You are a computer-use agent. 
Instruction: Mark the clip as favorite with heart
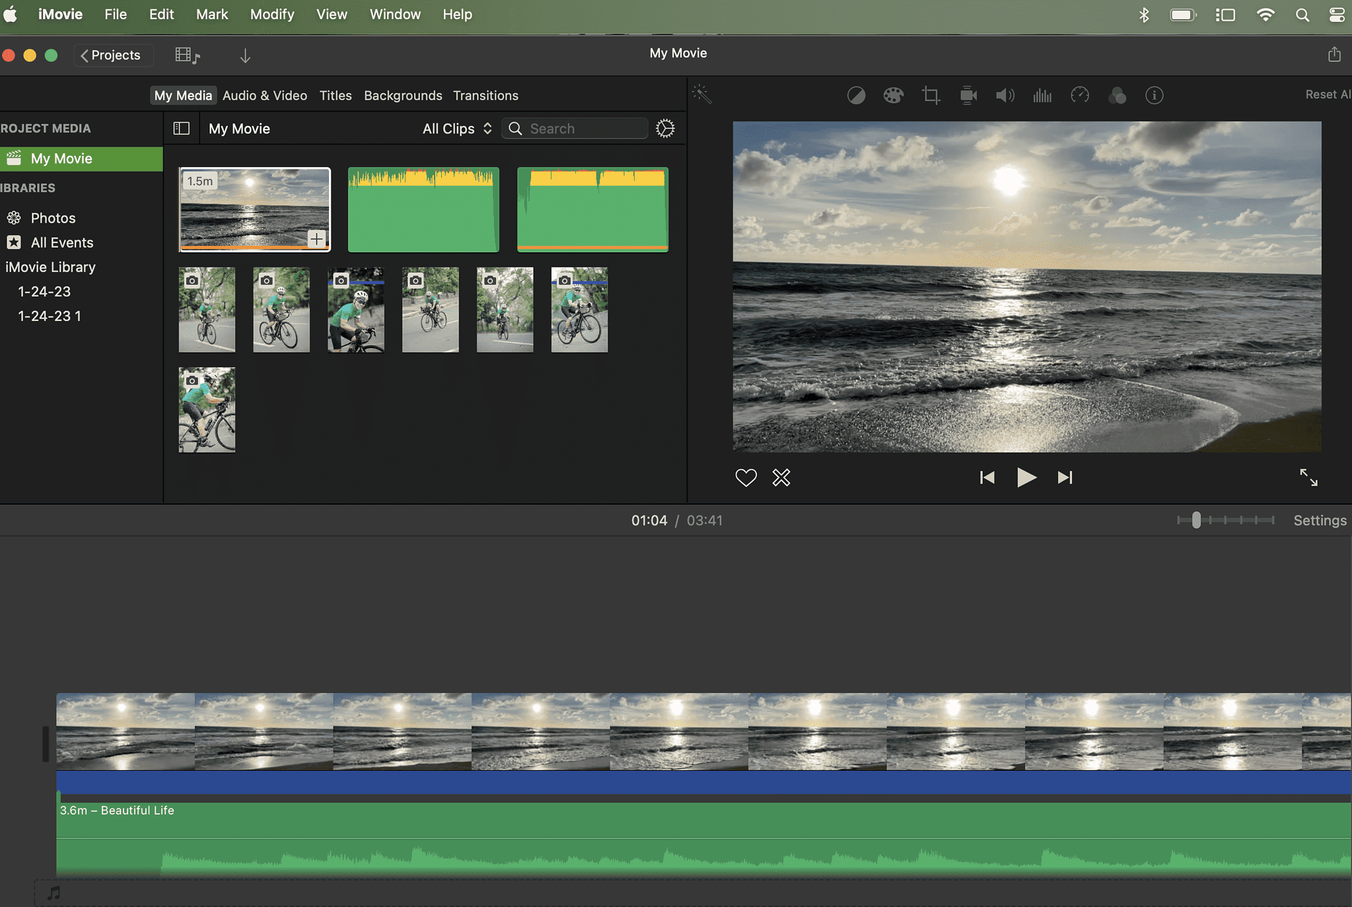click(745, 477)
